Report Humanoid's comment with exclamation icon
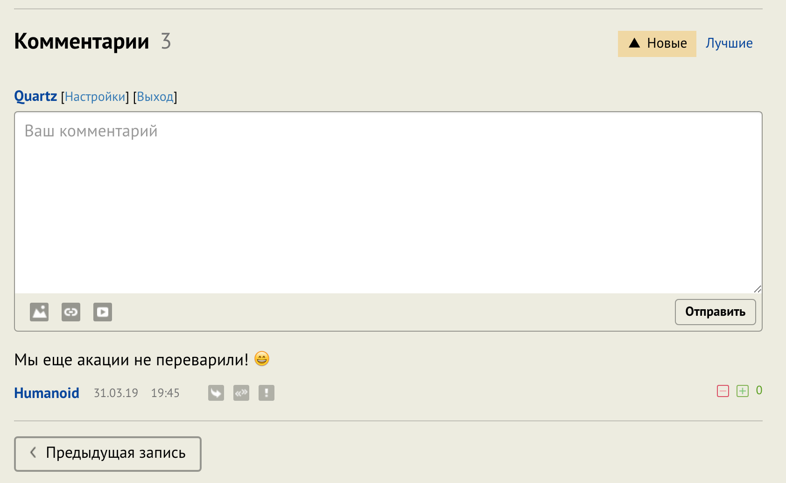Viewport: 786px width, 483px height. point(267,393)
